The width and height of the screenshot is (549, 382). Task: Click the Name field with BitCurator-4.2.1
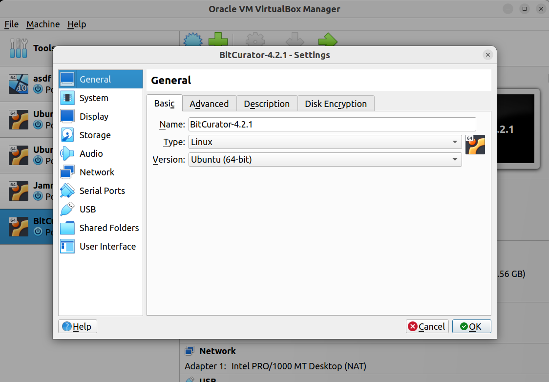[x=332, y=124]
